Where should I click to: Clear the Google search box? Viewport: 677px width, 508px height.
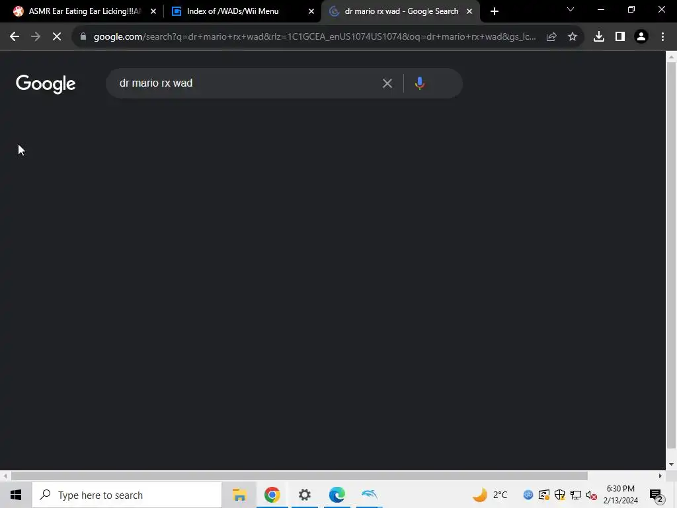coord(387,83)
